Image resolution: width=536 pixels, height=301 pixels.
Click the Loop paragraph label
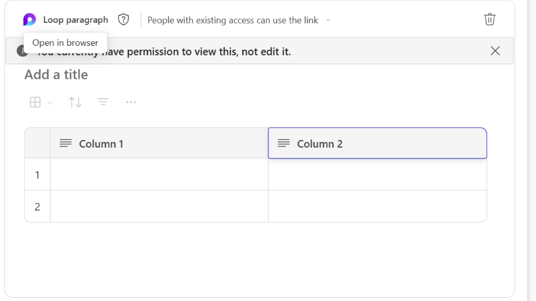75,20
